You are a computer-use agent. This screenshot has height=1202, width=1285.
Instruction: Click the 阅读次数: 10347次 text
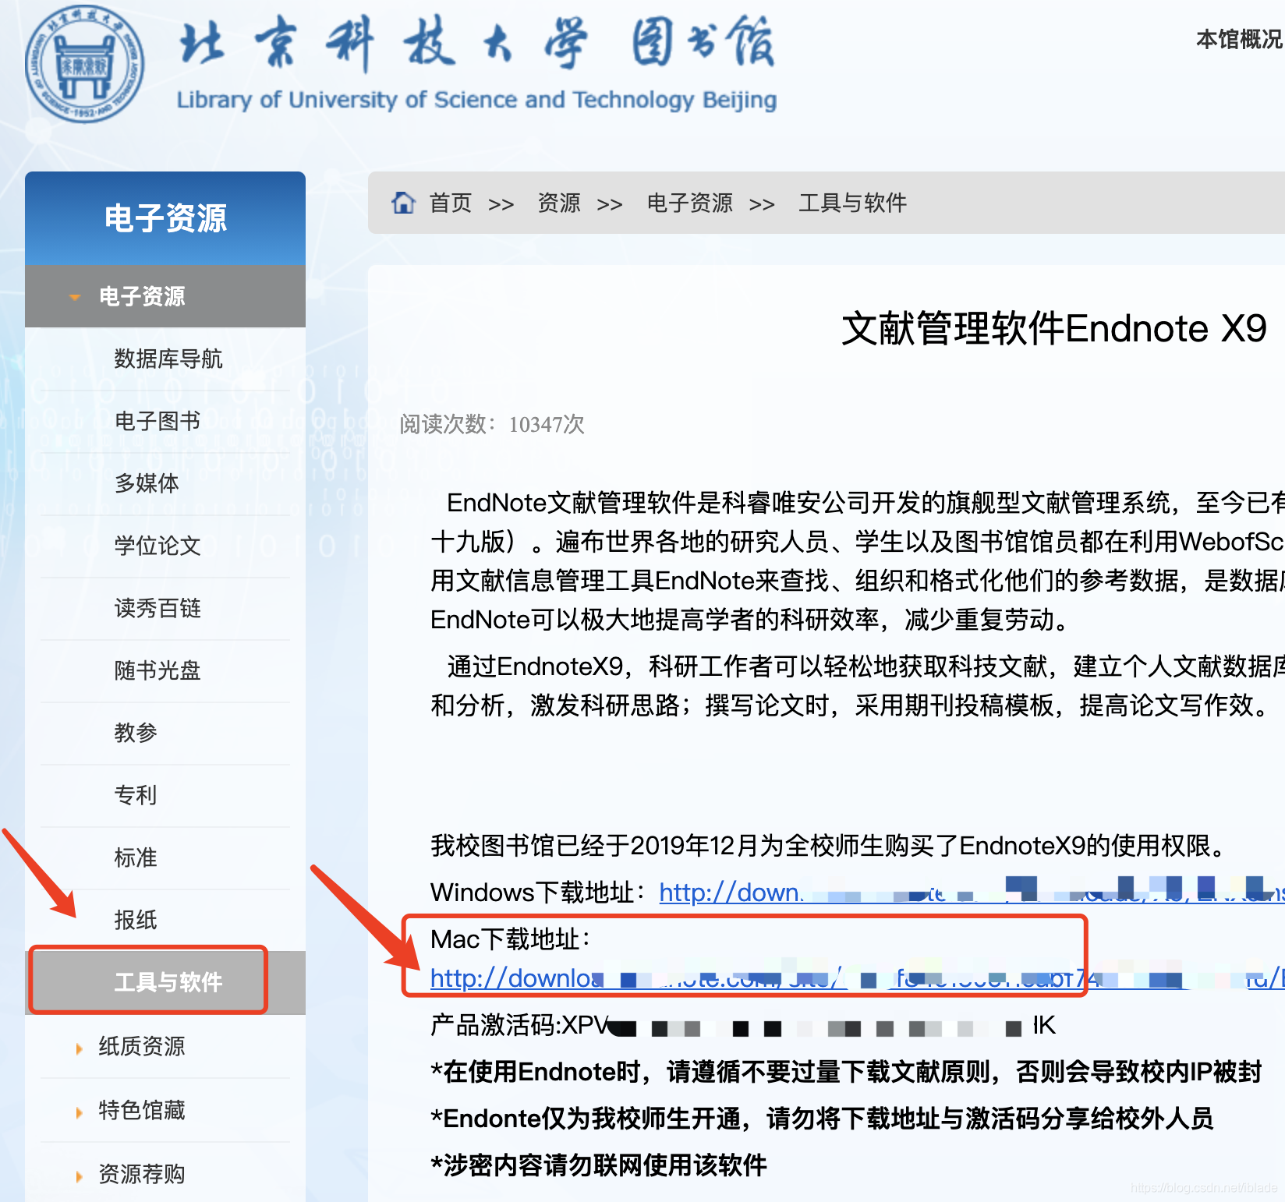(x=492, y=424)
